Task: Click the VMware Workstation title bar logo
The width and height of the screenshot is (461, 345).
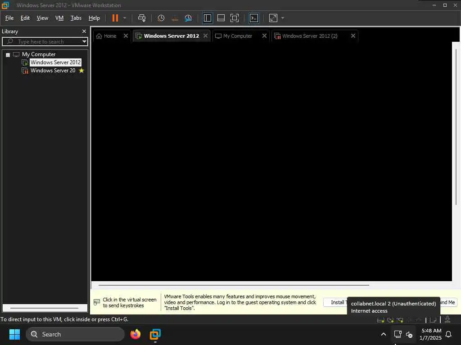Action: [x=5, y=5]
